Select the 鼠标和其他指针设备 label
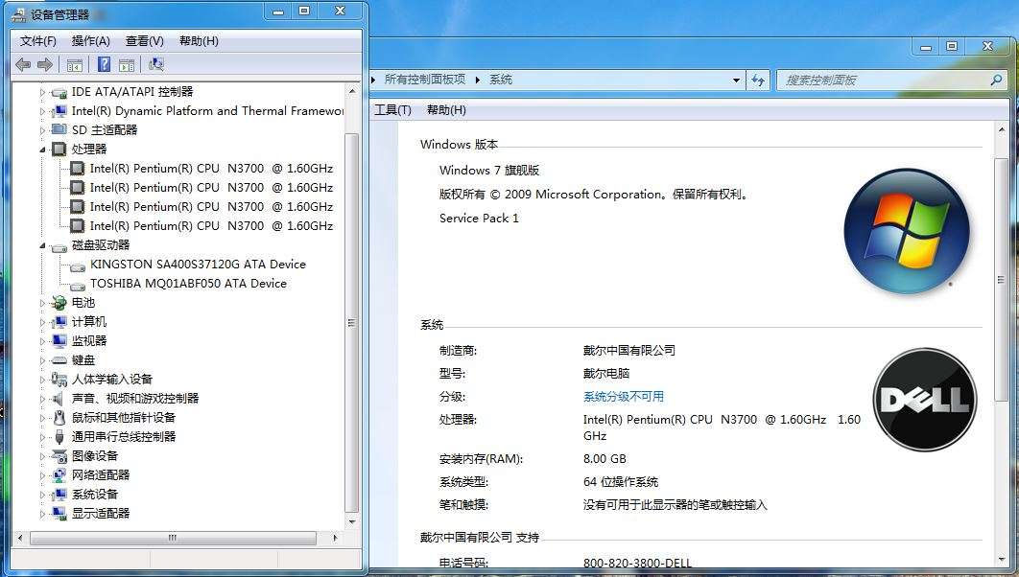The height and width of the screenshot is (577, 1019). click(124, 417)
